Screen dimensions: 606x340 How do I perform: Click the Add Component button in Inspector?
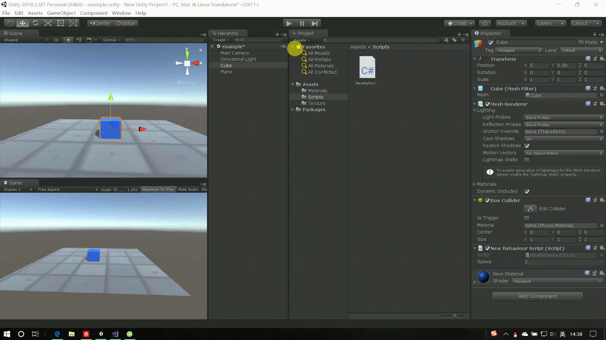click(537, 296)
